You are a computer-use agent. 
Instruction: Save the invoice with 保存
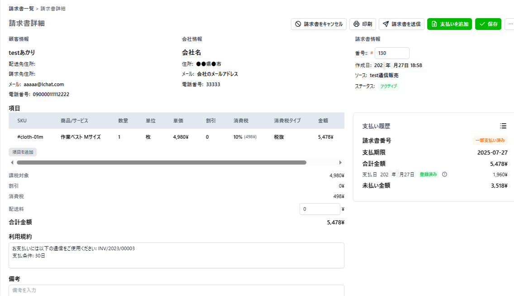click(488, 24)
